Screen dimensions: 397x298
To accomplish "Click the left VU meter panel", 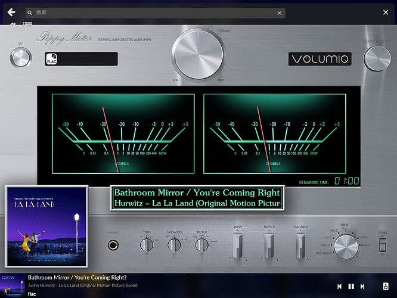I will coord(123,134).
